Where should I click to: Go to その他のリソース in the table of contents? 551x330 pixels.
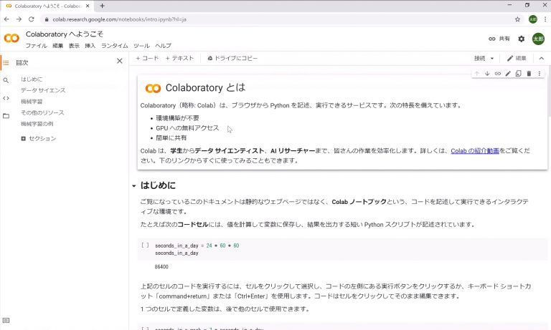coord(42,113)
